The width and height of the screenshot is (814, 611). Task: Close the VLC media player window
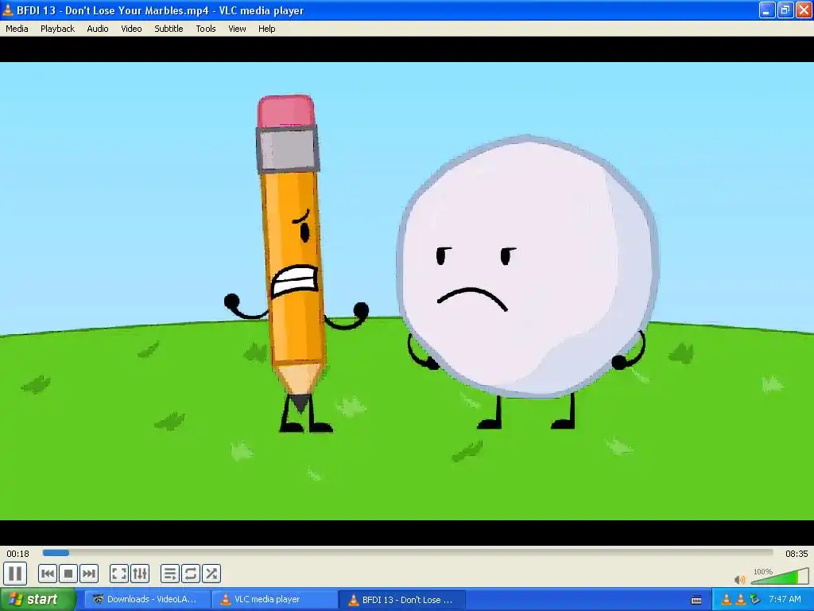(804, 10)
